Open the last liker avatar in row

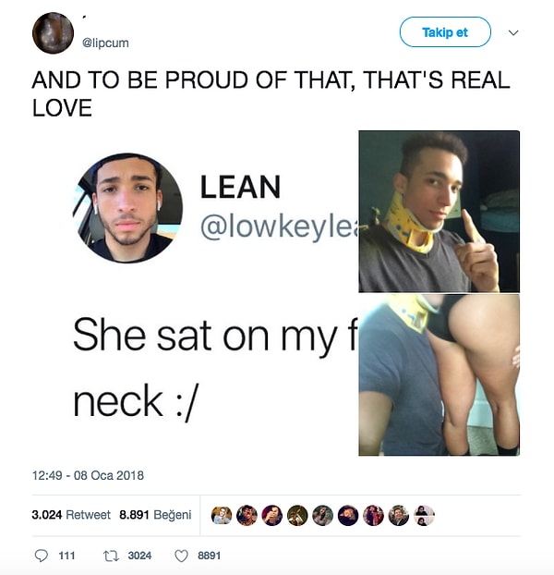[424, 515]
